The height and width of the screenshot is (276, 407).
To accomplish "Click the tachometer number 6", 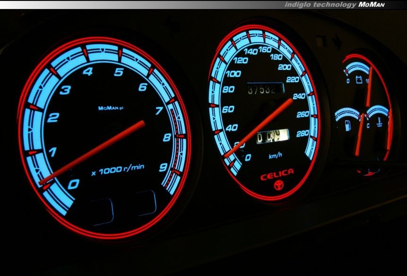I will pyautogui.click(x=143, y=87).
